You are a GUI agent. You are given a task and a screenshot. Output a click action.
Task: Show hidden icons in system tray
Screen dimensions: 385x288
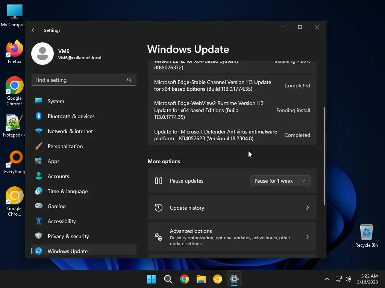[327, 279]
